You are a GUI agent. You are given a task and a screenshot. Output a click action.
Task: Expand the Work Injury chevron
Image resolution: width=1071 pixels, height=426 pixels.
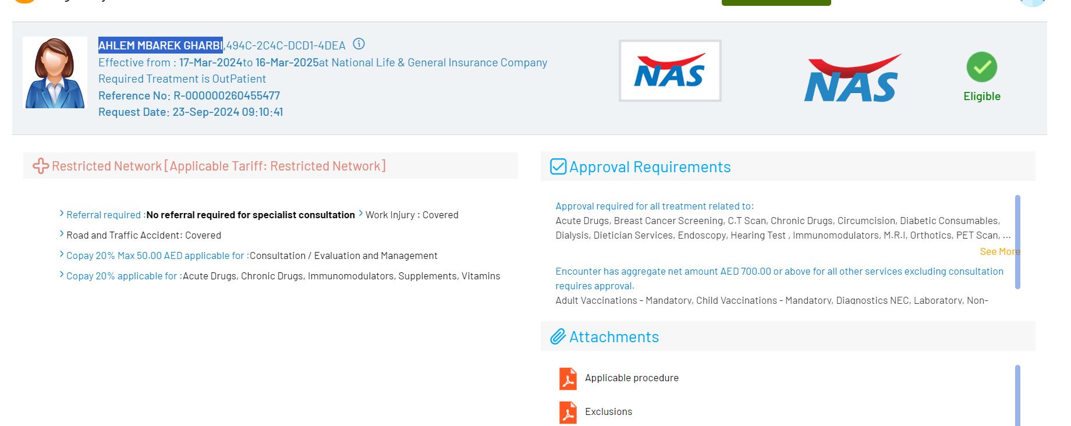click(361, 214)
